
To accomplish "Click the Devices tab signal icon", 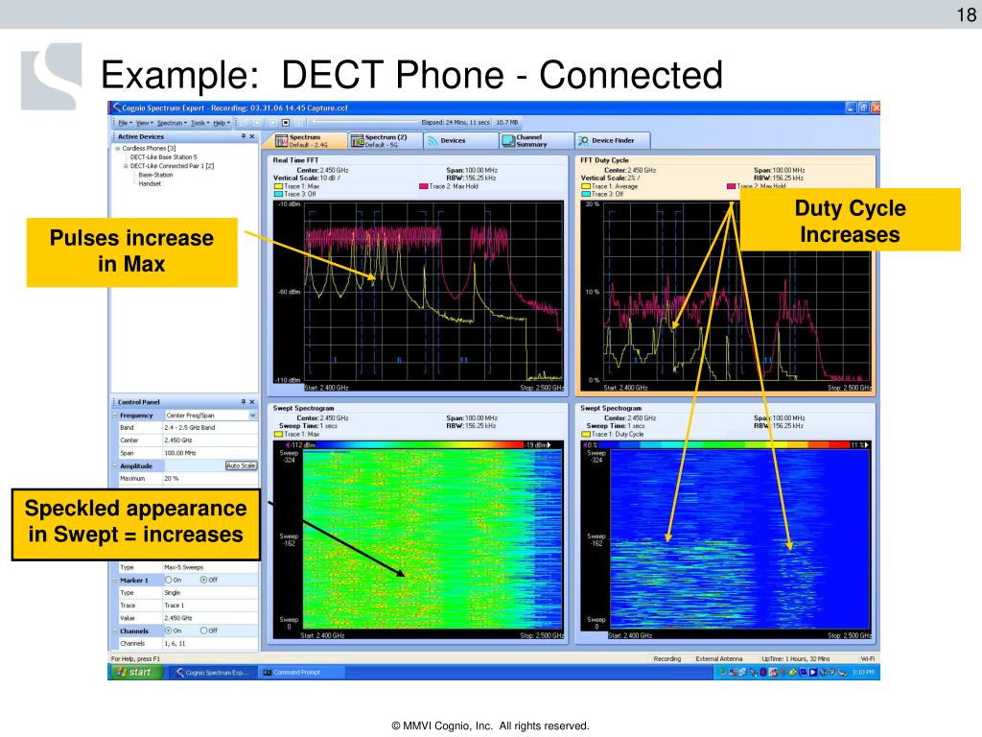I will 433,141.
